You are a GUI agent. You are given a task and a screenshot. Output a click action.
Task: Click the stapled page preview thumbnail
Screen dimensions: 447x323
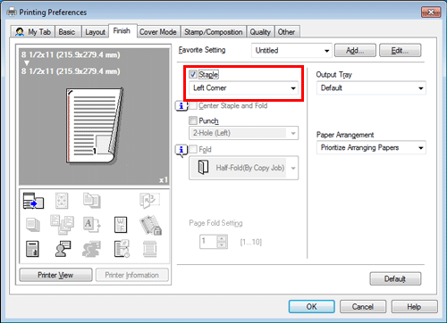[x=94, y=126]
